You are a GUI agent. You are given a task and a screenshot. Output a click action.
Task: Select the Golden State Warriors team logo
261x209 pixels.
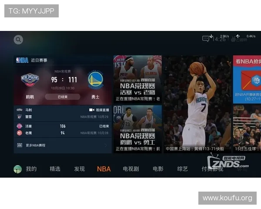pos(96,80)
